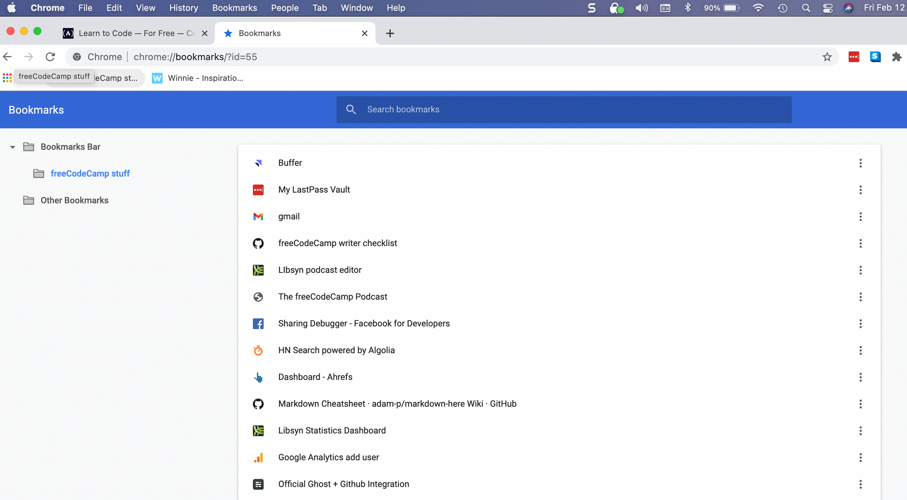Select the Other Bookmarks folder
Screen dimensions: 907x500
(x=74, y=200)
